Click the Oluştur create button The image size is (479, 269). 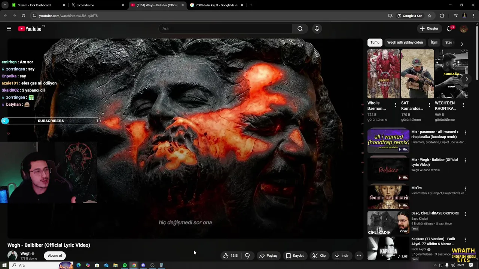[429, 29]
